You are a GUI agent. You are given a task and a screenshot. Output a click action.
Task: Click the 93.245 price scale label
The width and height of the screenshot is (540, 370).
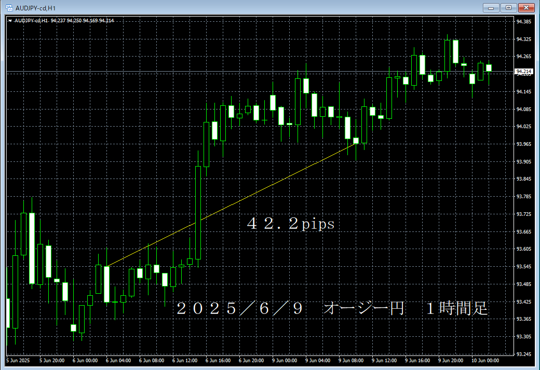coord(524,354)
